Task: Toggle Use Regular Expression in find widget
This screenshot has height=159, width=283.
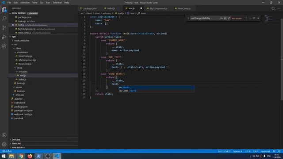Action: [x=229, y=18]
